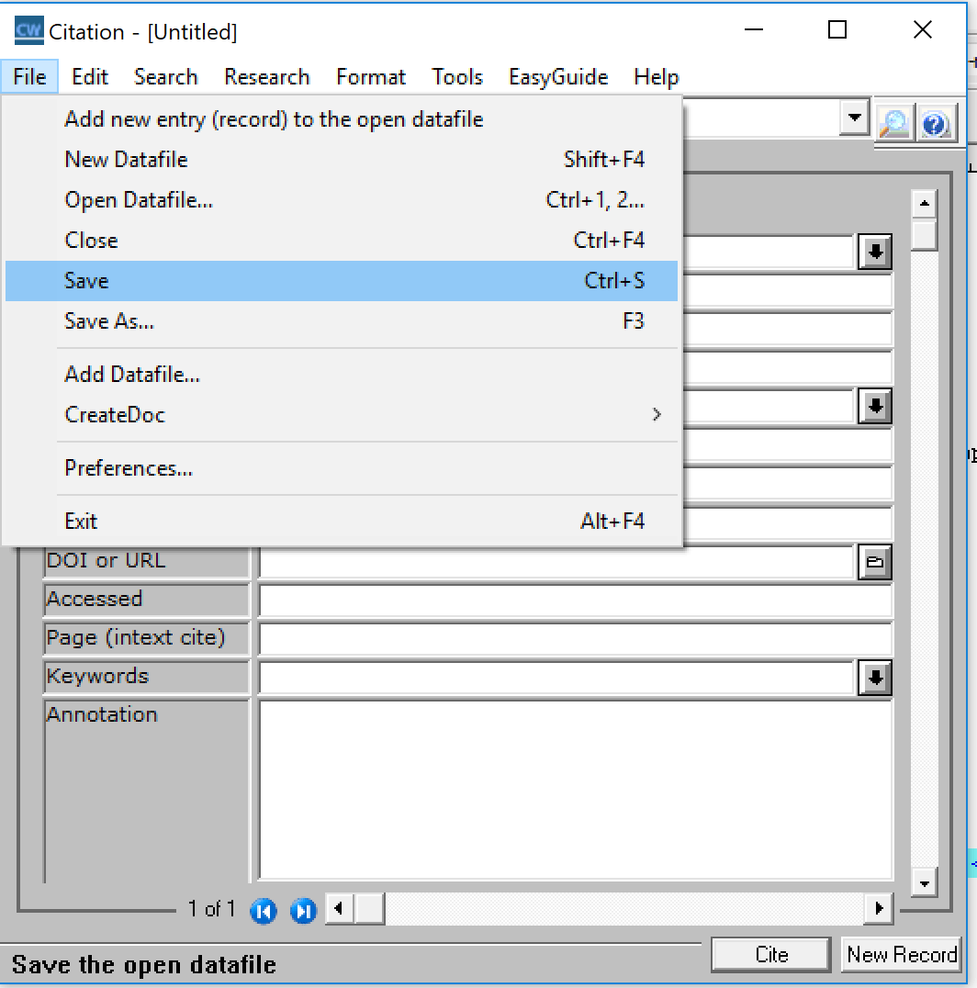Image resolution: width=977 pixels, height=988 pixels.
Task: Jump to the first record using the navigation icon
Action: [x=264, y=910]
